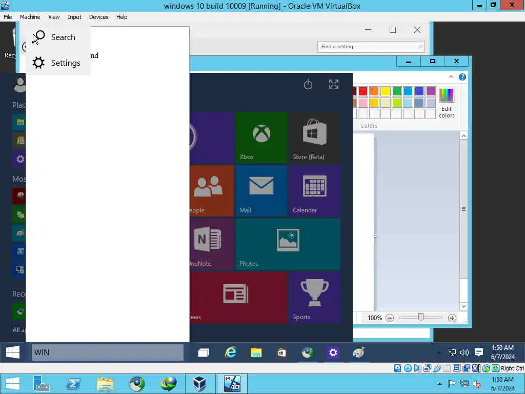This screenshot has height=394, width=525.
Task: Open File Explorer from guest taskbar
Action: (x=256, y=352)
